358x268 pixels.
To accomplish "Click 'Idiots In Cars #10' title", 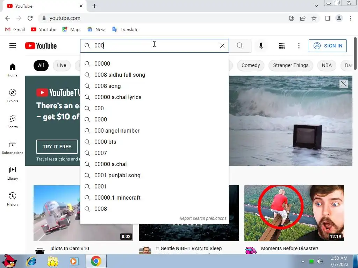I will pyautogui.click(x=70, y=248).
